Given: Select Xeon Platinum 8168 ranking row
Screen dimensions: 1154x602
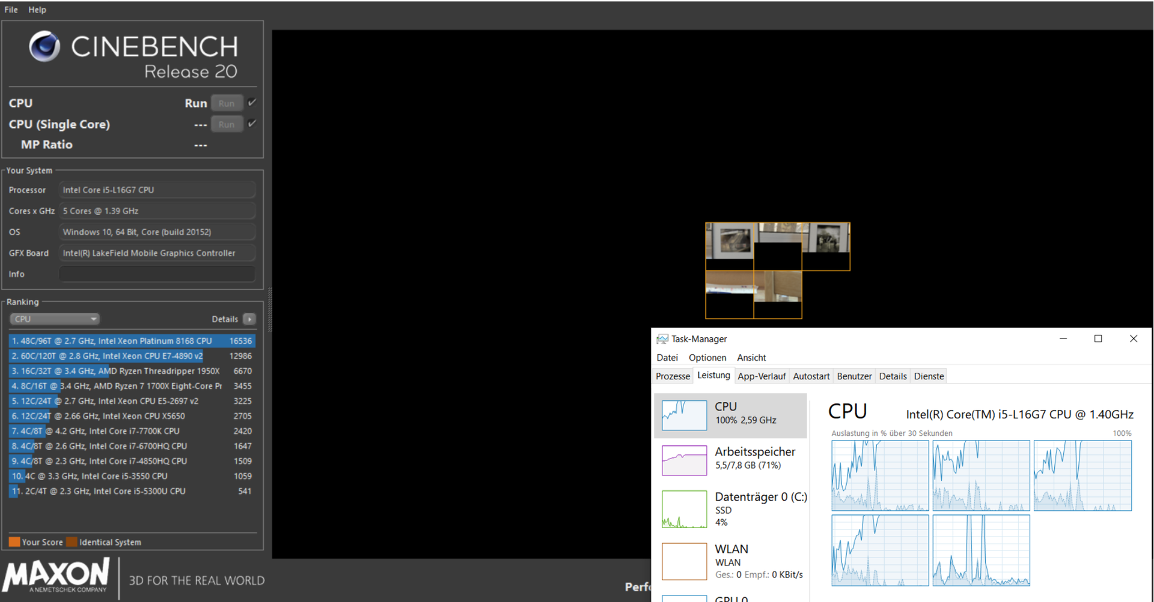Looking at the screenshot, I should point(132,341).
